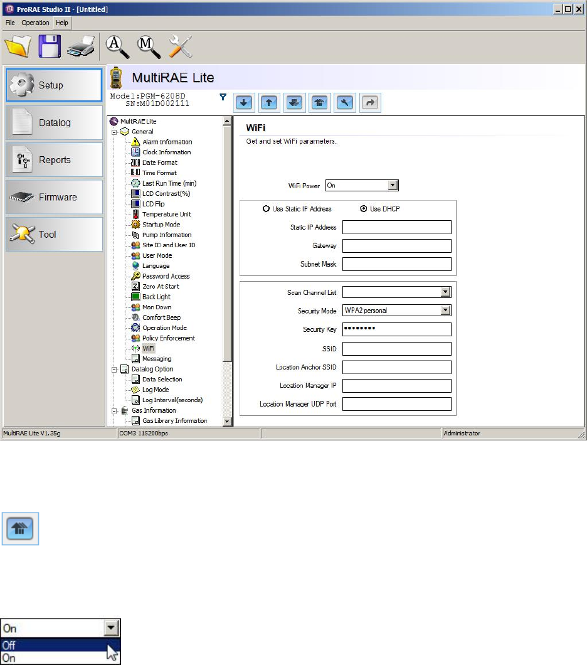Click the wrench button in instrument toolbar
This screenshot has height=665, width=587.
click(x=345, y=103)
